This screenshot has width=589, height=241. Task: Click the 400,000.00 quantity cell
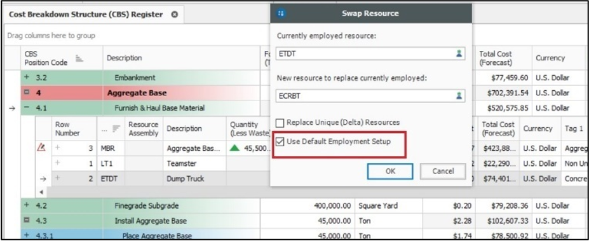point(308,205)
